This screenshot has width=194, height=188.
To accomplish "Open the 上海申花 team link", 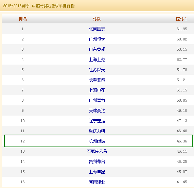I will point(97,90).
